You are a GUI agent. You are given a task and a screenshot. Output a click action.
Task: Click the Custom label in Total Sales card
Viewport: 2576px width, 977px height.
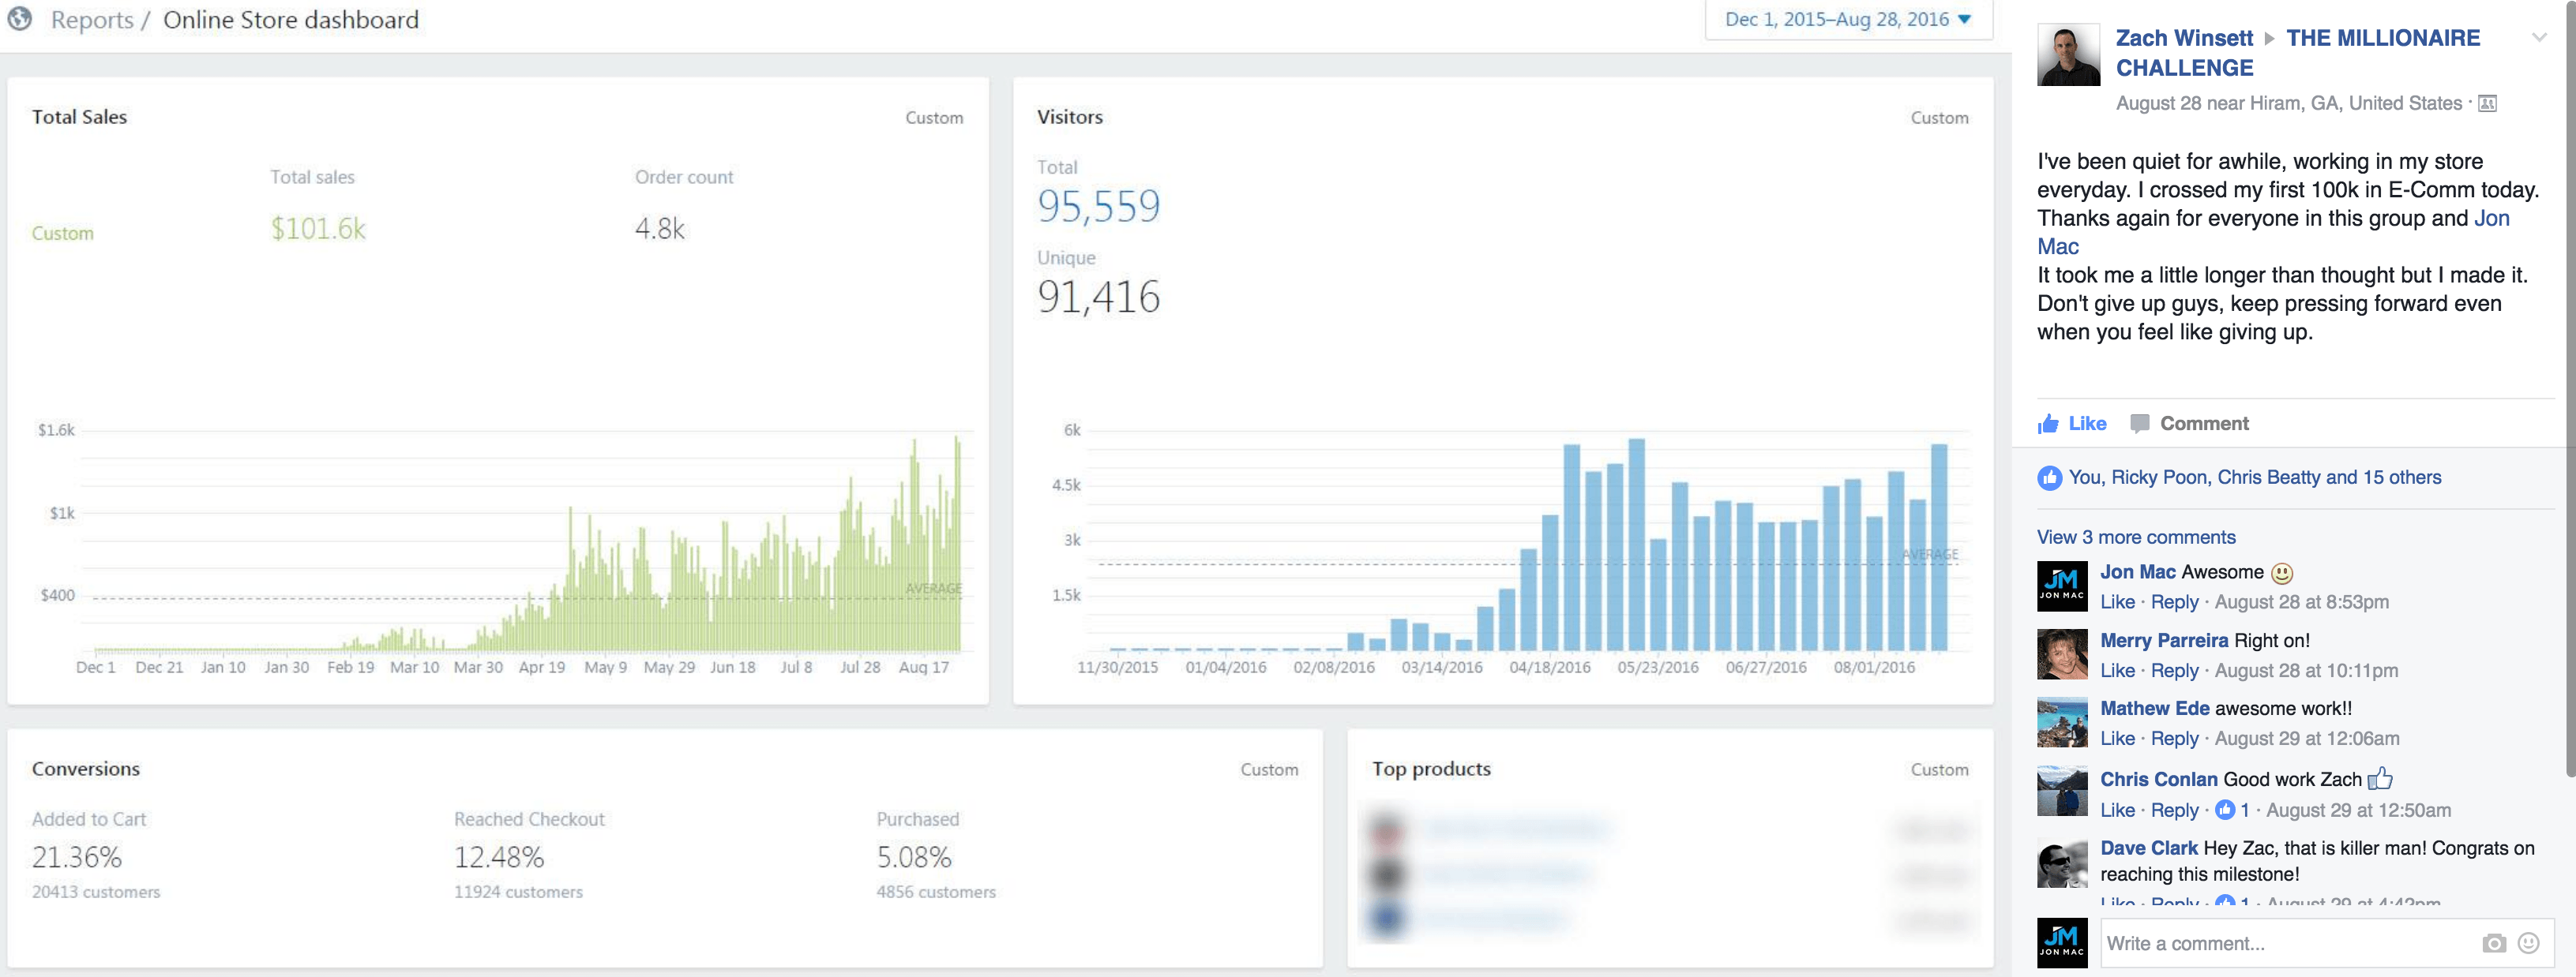pyautogui.click(x=933, y=118)
